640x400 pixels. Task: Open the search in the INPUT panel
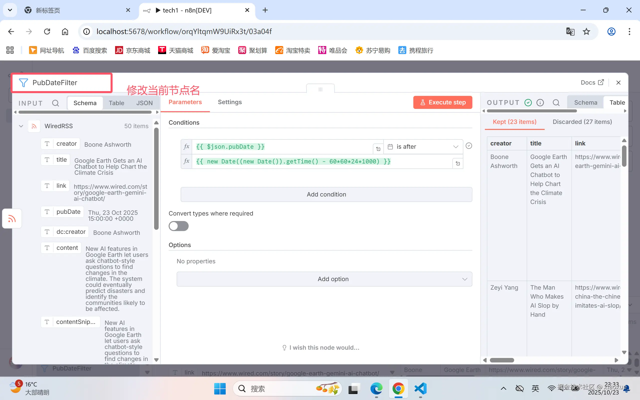56,103
